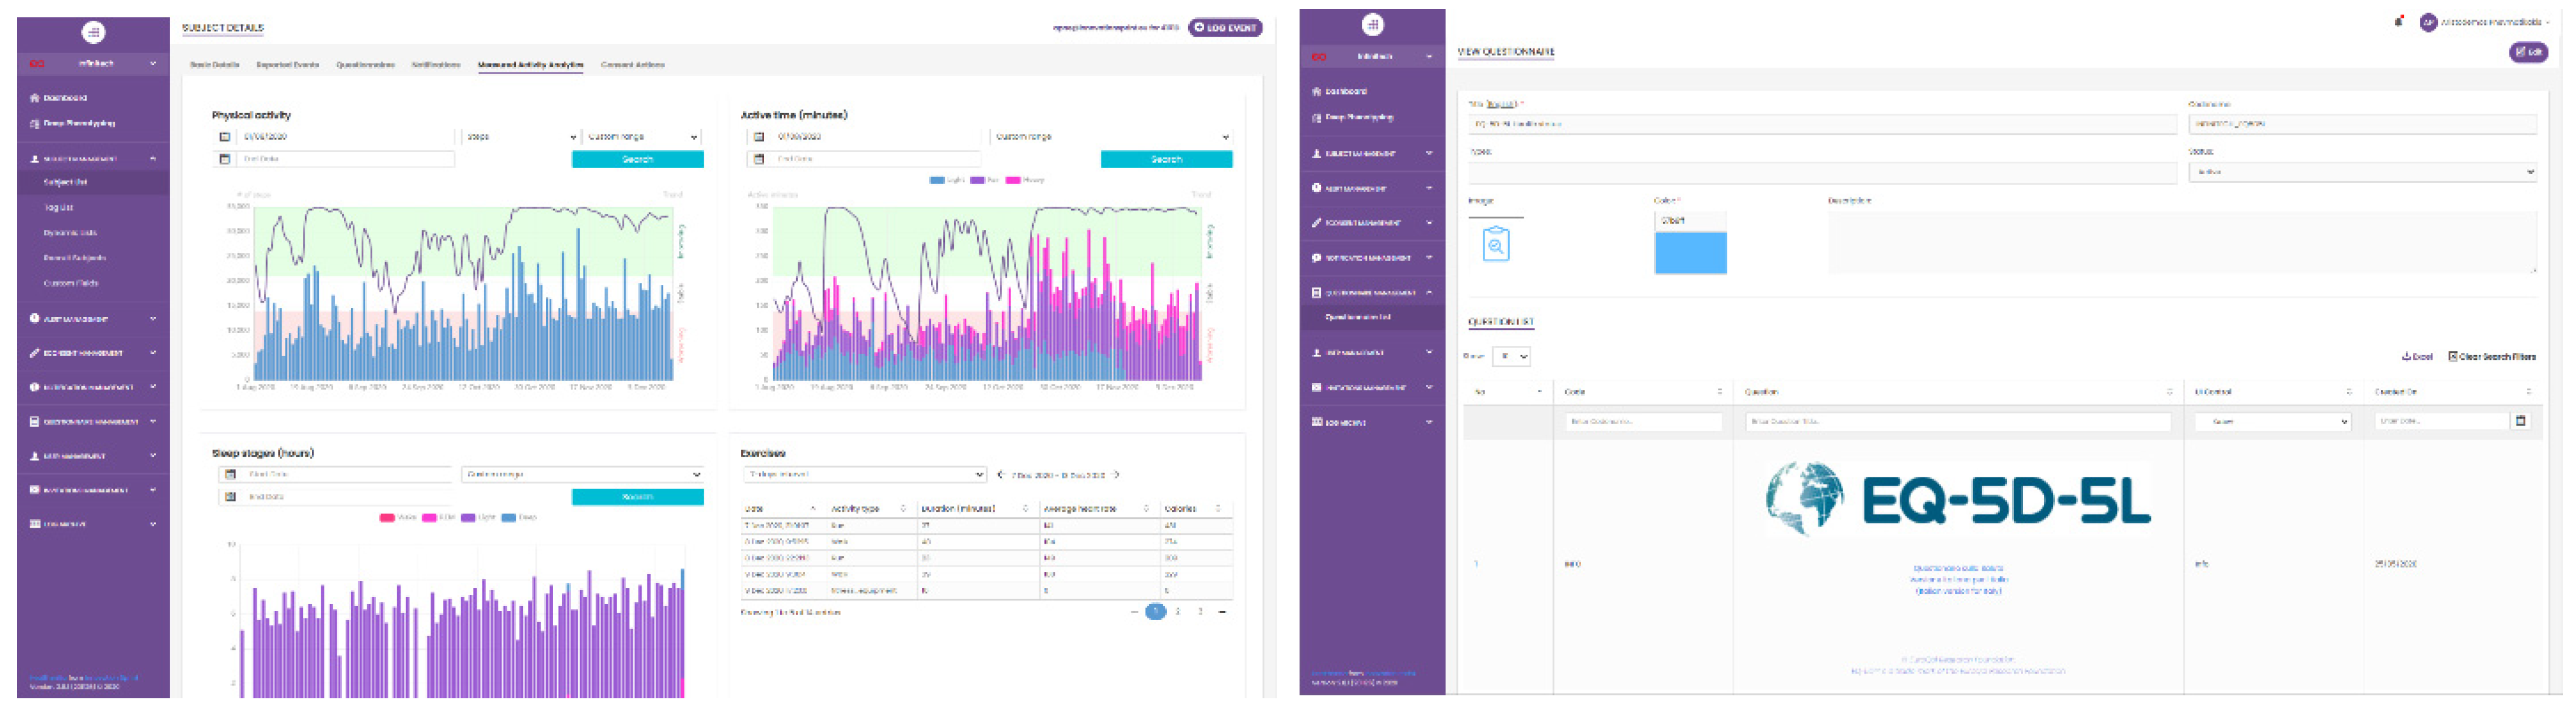
Task: Click the round logo icon atop View Questionnaire sidebar
Action: (x=1372, y=24)
